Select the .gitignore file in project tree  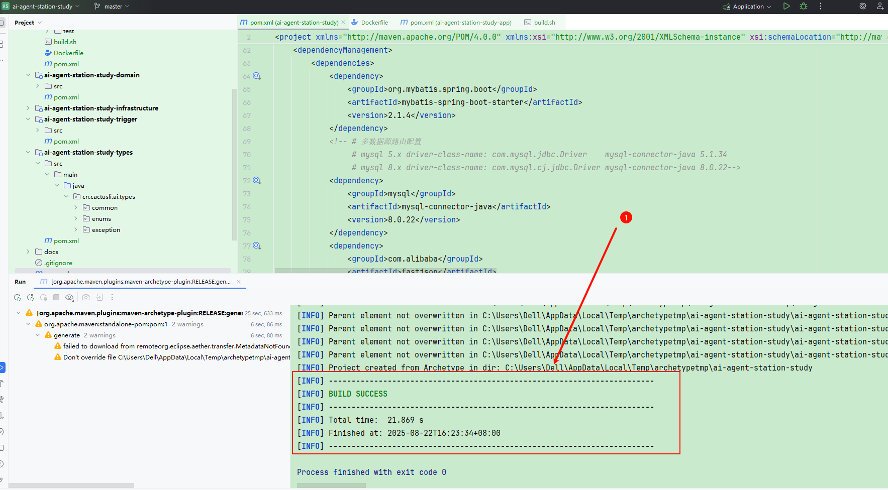pyautogui.click(x=58, y=263)
